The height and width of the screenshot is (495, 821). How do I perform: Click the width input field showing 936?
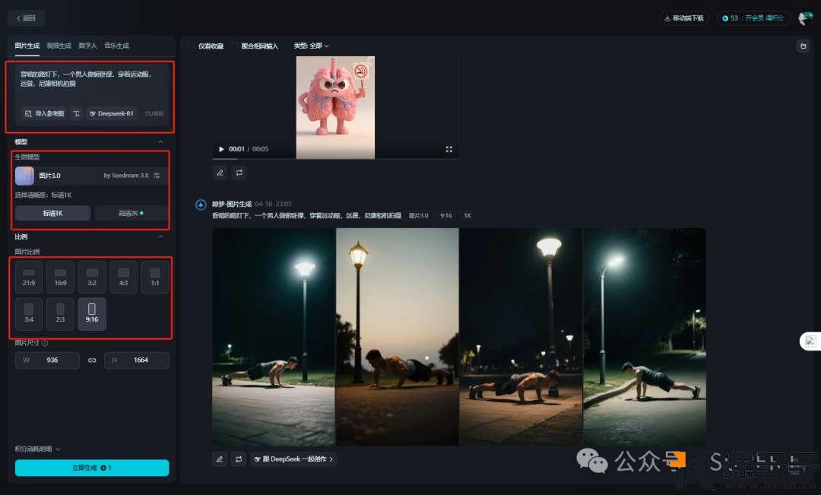52,360
